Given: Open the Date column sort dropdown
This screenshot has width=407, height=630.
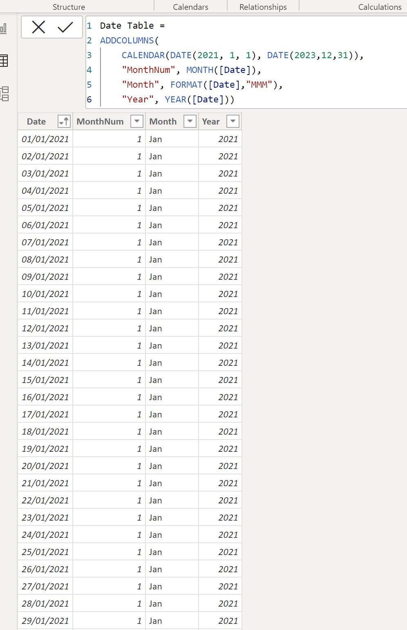Looking at the screenshot, I should 64,121.
